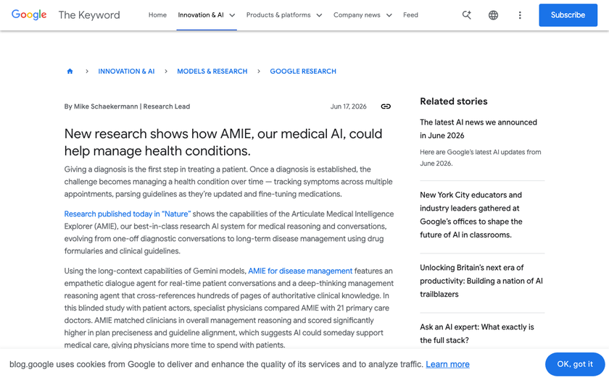Open the language globe icon
The image size is (609, 380).
[493, 15]
